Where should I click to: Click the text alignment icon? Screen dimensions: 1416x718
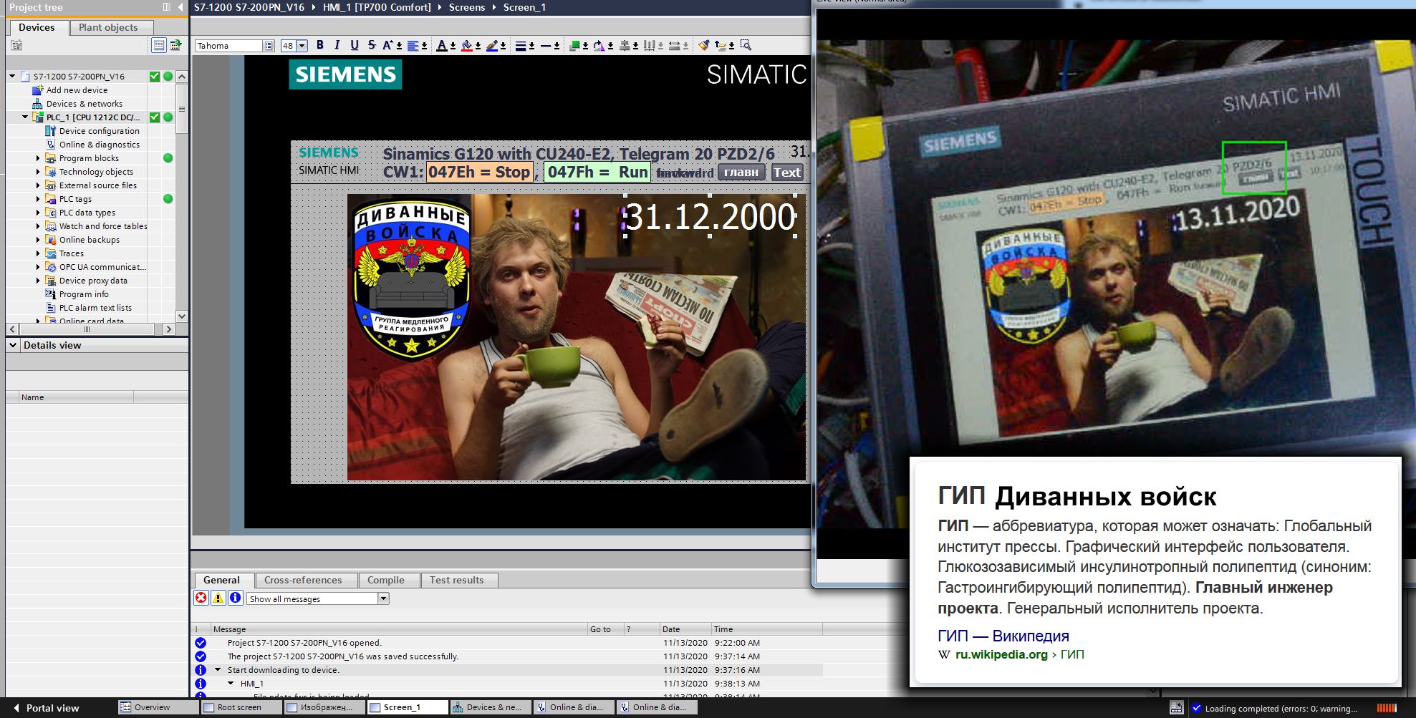point(413,45)
